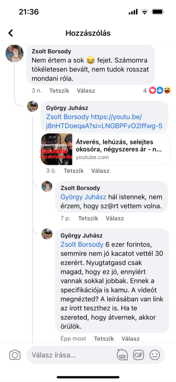This screenshot has height=382, width=176.
Task: Tap Tetszik under the 7 p. comment
Action: (88, 218)
